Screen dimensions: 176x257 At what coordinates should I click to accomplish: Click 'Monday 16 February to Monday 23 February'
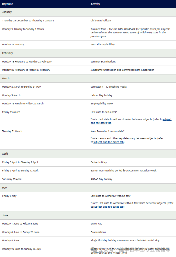27,62
